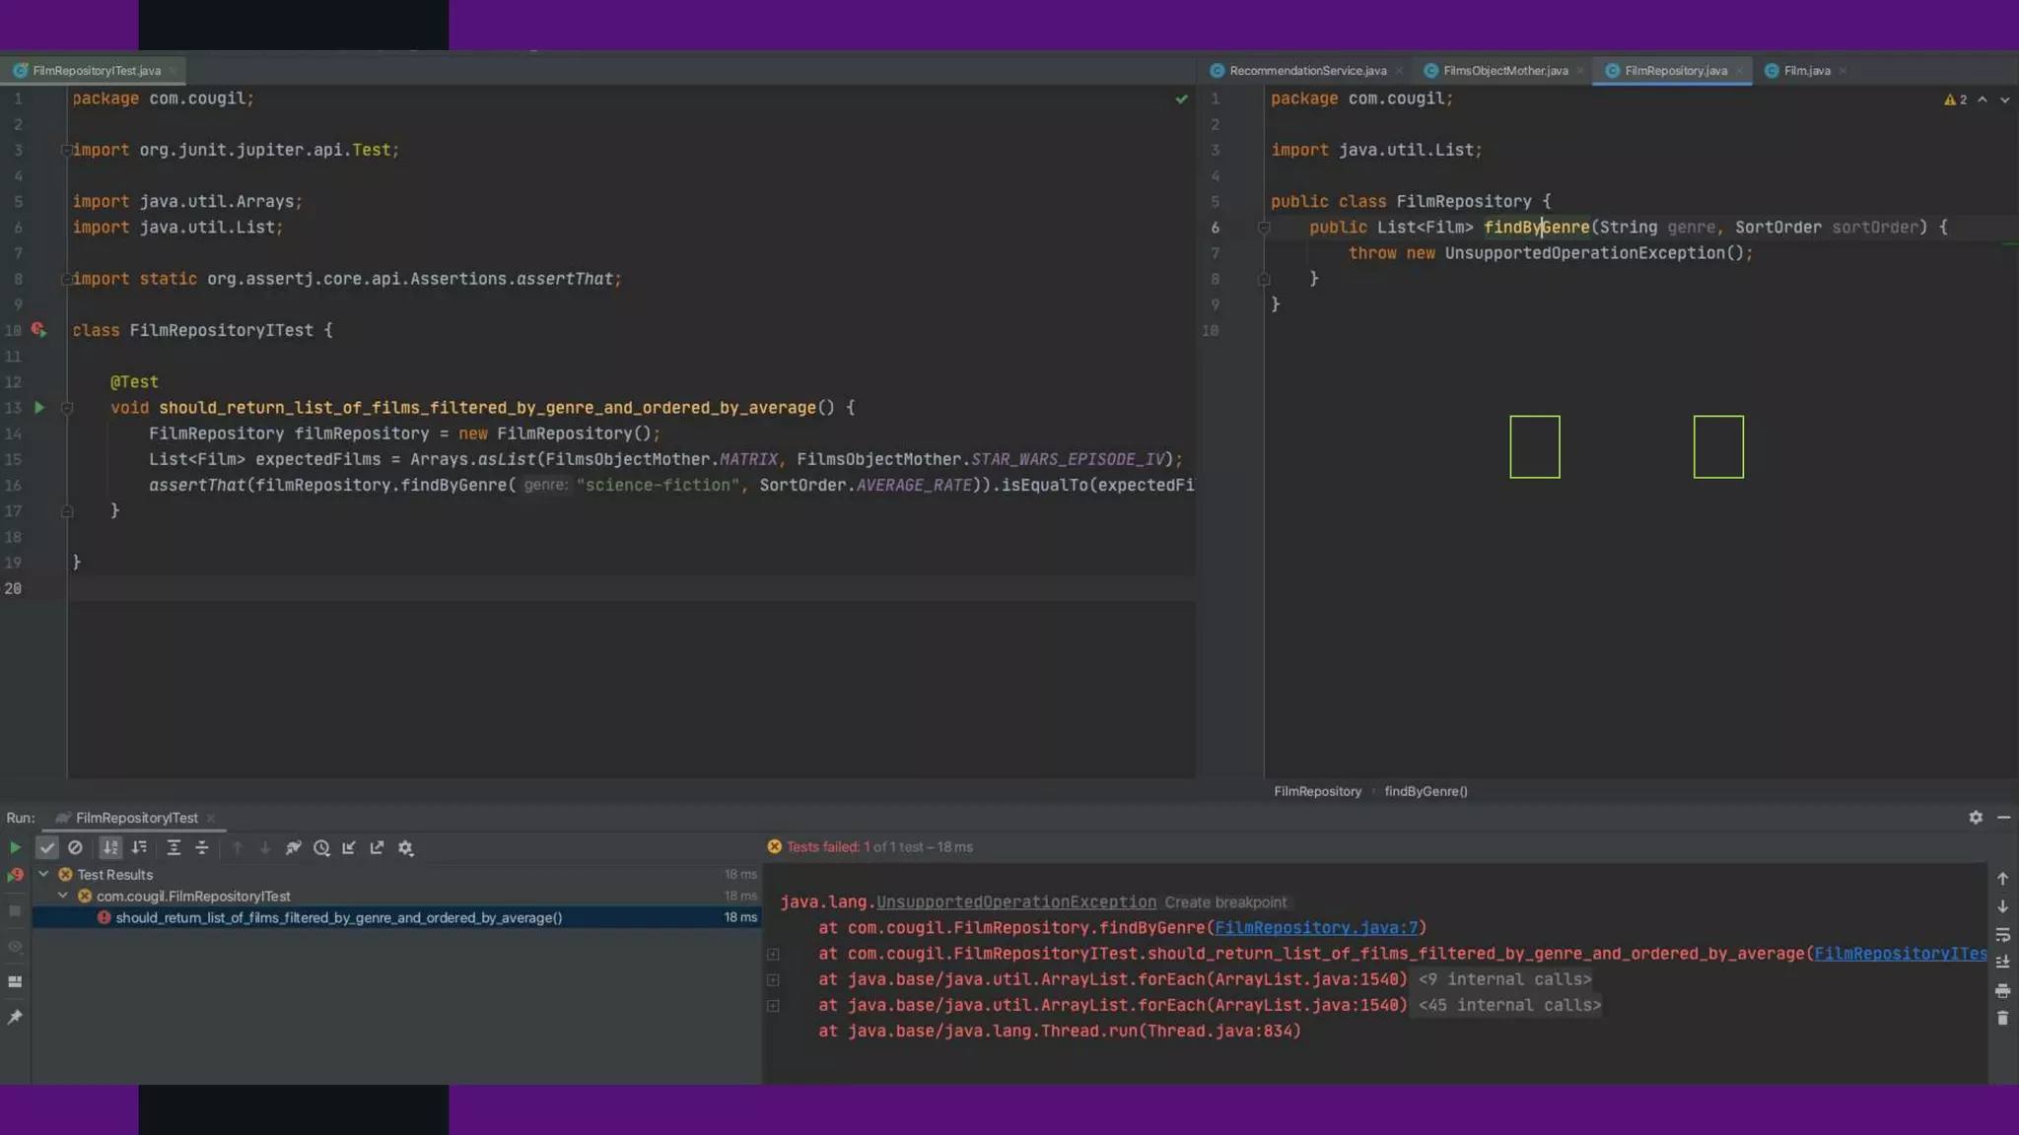
Task: Run the test from line 13 gutter
Action: pyautogui.click(x=39, y=407)
